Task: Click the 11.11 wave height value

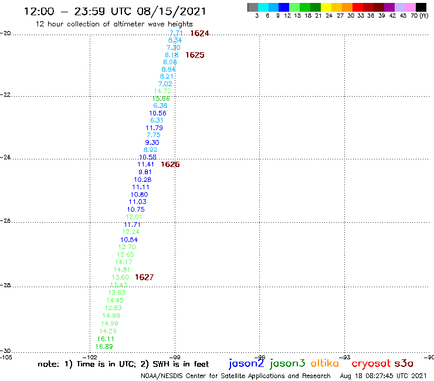Action: tap(141, 187)
